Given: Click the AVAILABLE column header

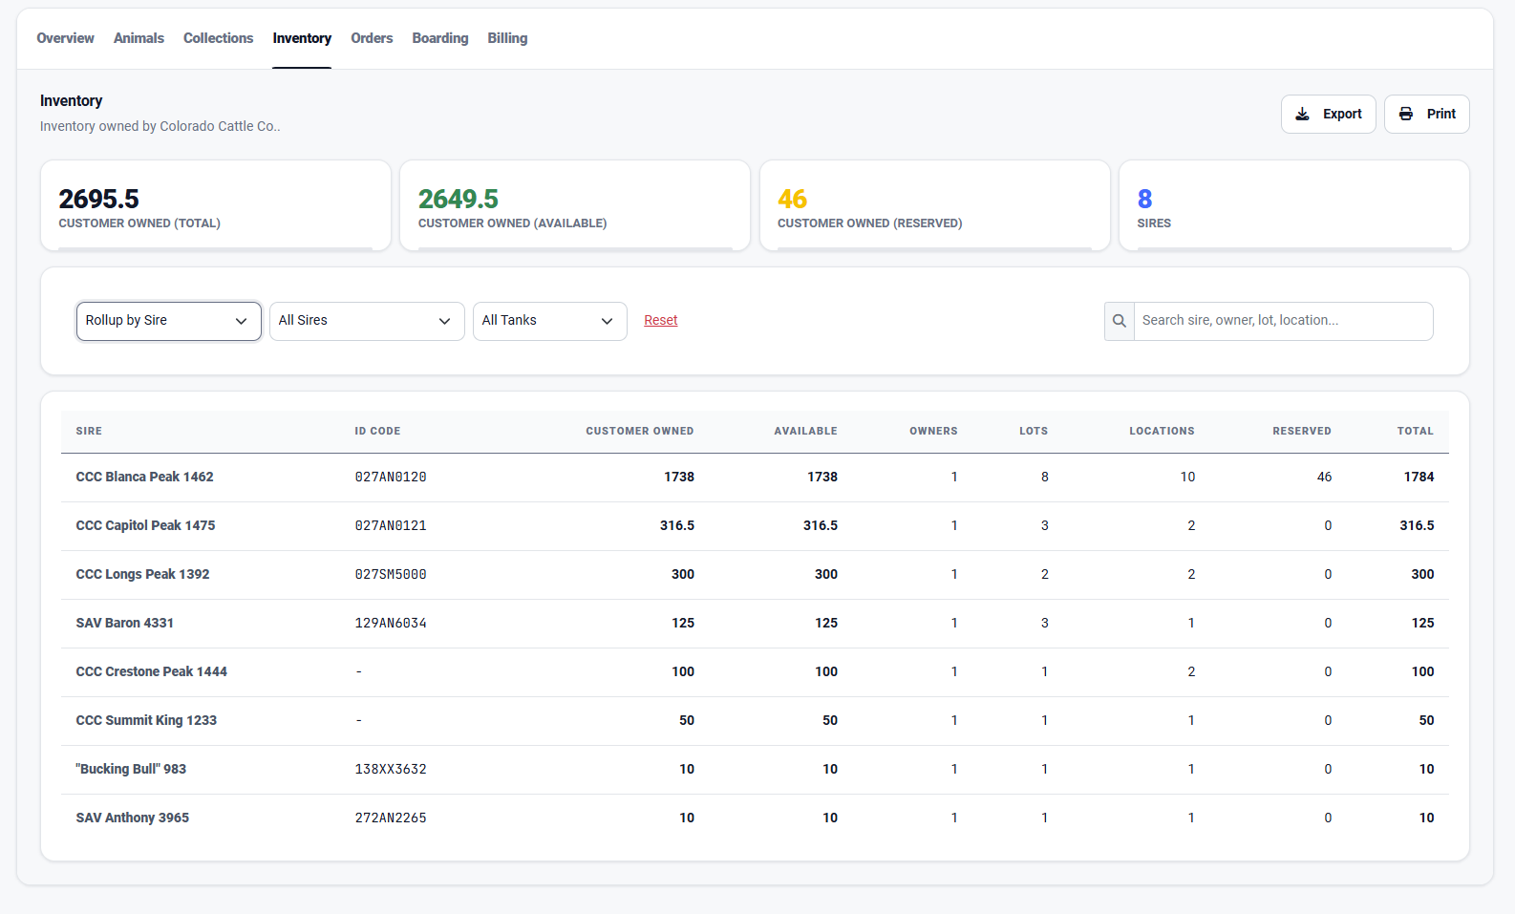Looking at the screenshot, I should [805, 431].
